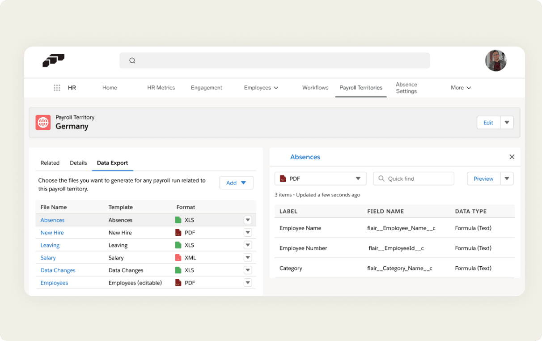
Task: Click the XML icon in Salary row
Action: coord(178,258)
